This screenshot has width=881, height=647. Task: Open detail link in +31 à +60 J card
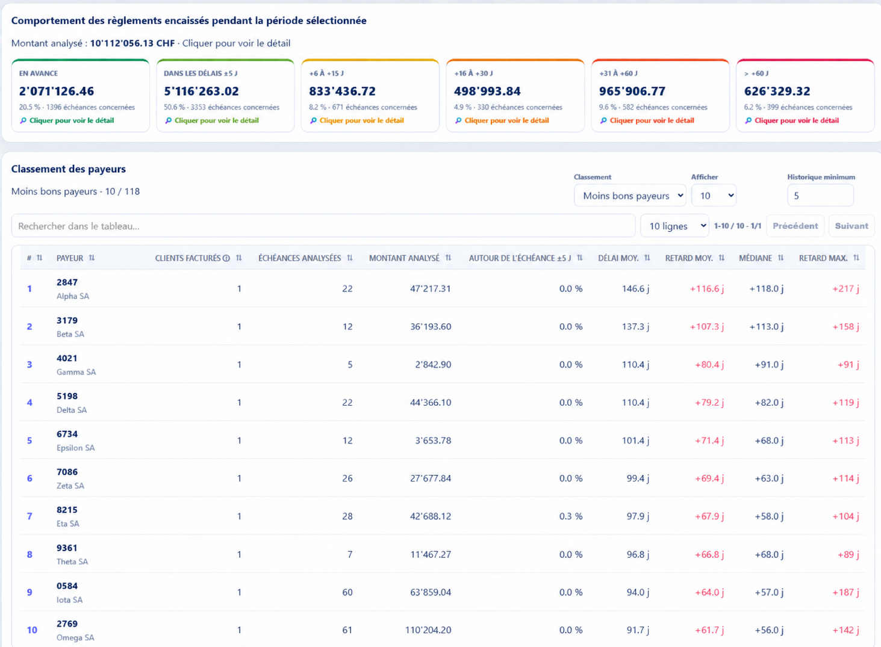[652, 120]
